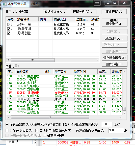
Task: Toggle the 不间断监控 checkbox
Action: 7,124
